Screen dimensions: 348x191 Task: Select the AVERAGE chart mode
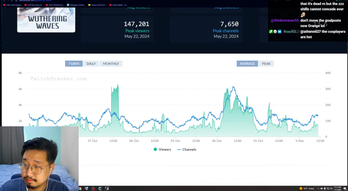coord(247,63)
